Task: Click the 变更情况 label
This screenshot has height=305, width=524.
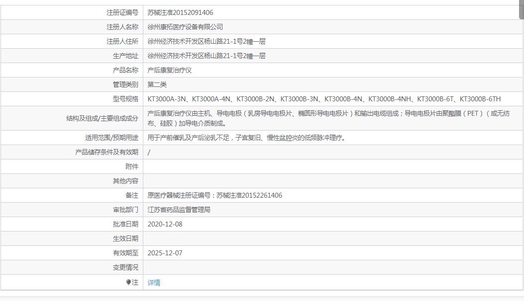Action: tap(126, 267)
